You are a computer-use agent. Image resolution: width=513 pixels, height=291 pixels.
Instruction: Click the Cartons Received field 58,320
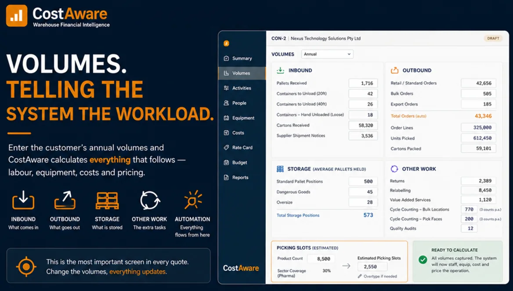pyautogui.click(x=363, y=125)
